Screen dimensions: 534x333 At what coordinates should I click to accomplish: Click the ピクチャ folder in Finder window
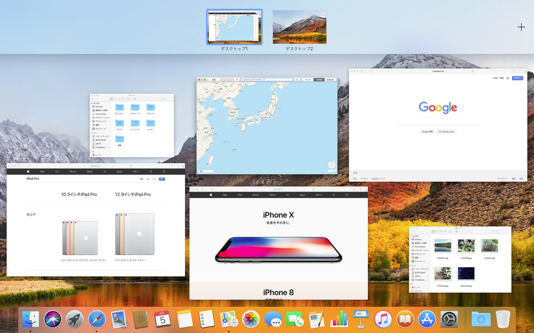[x=120, y=125]
